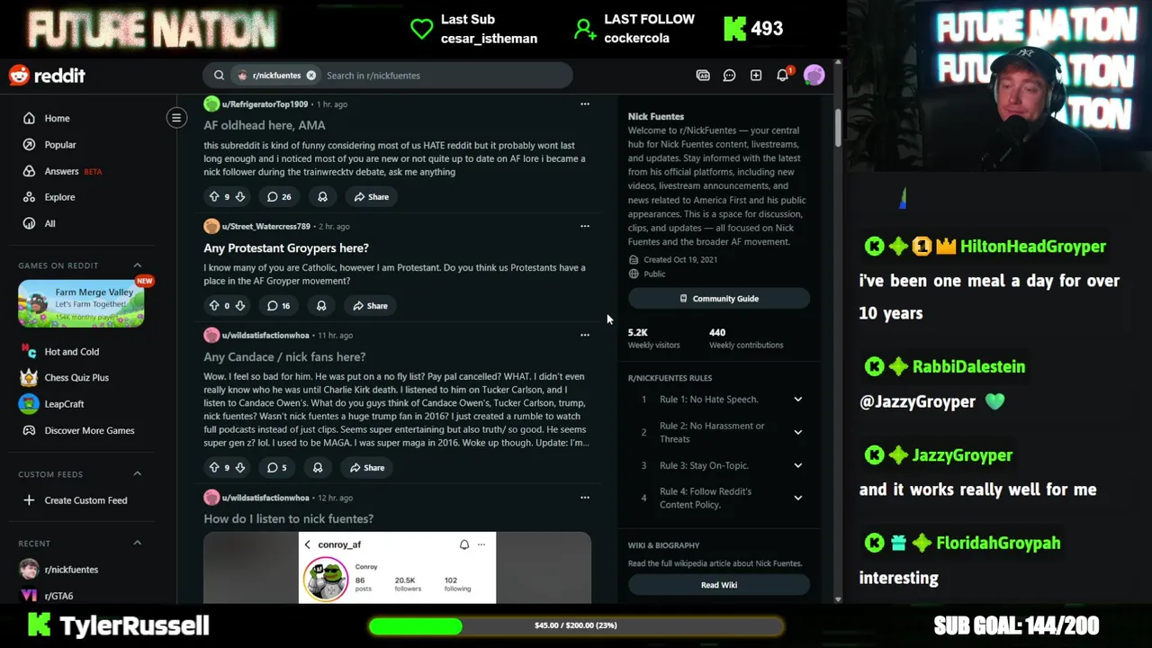Remove the r/nickfuentes search filter chip

point(311,76)
